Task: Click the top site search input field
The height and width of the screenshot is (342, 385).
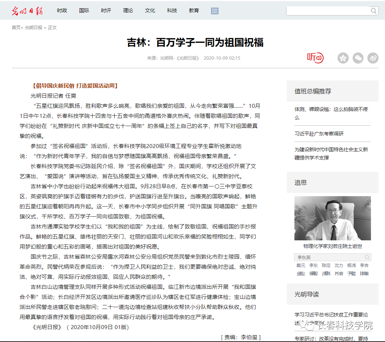Action: pos(327,11)
